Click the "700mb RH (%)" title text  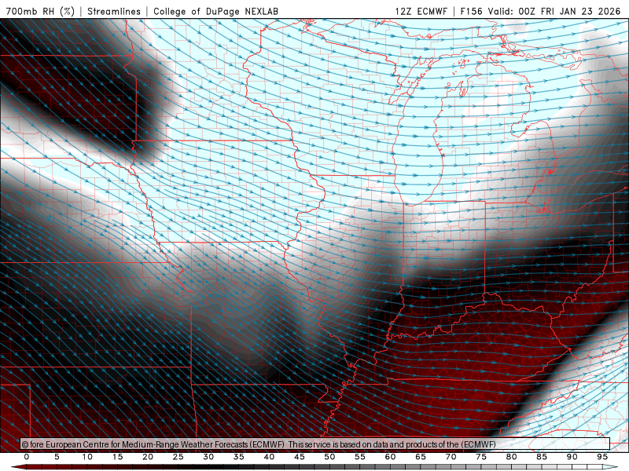(41, 11)
